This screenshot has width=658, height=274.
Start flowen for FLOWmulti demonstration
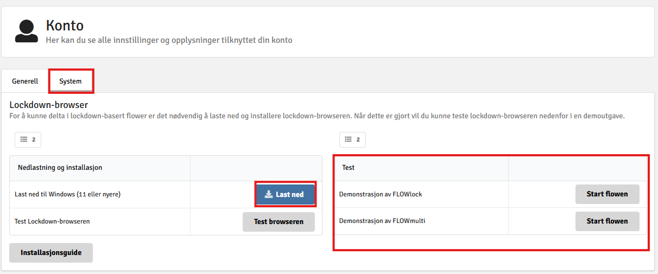(x=607, y=221)
